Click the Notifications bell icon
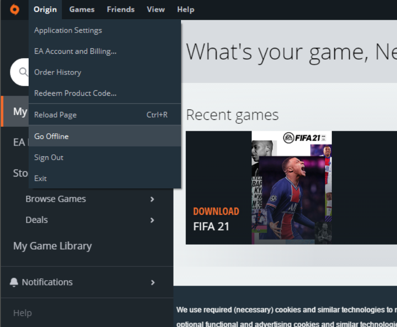Viewport: 397px width, 327px height. (14, 282)
